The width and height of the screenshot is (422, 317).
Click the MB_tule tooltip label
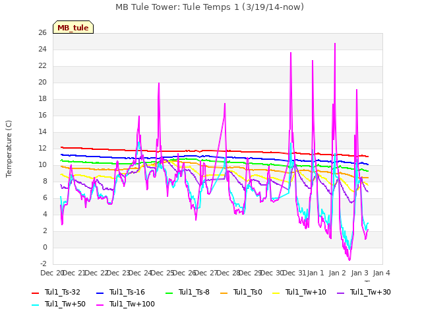pos(73,28)
